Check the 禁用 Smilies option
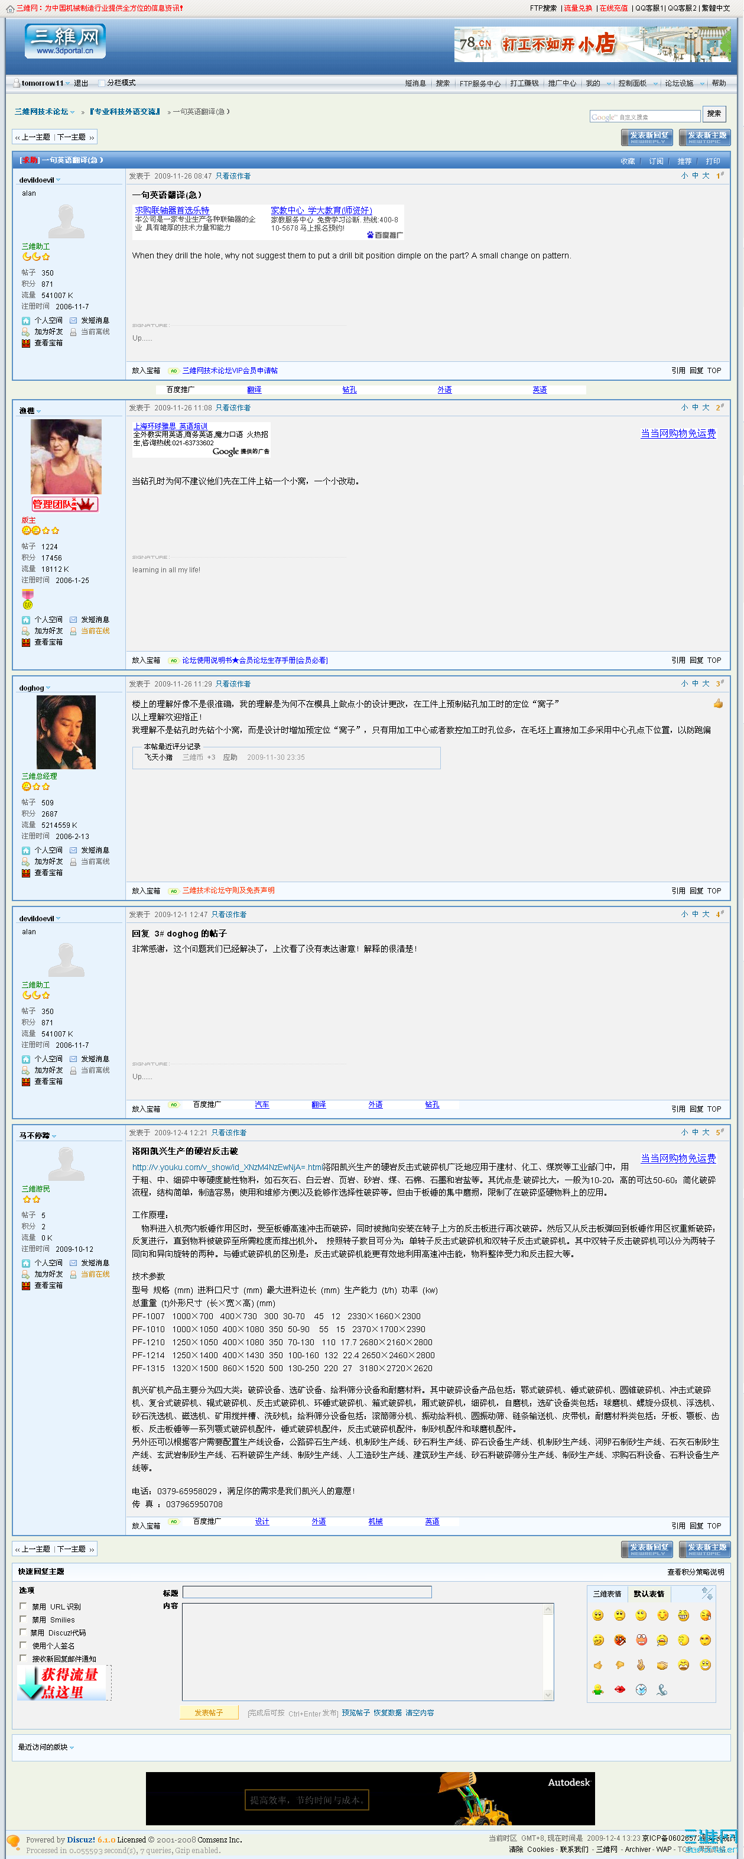744x1859 pixels. pos(23,1619)
